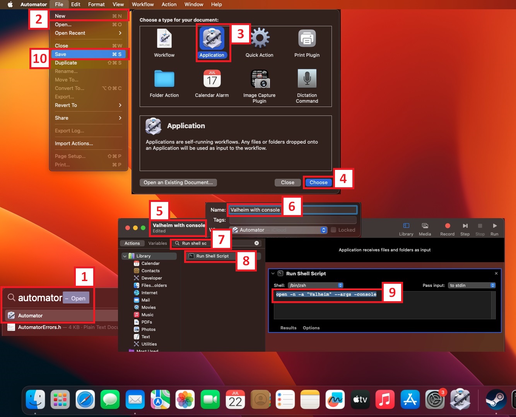
Task: Select the Internet library category
Action: pos(149,293)
